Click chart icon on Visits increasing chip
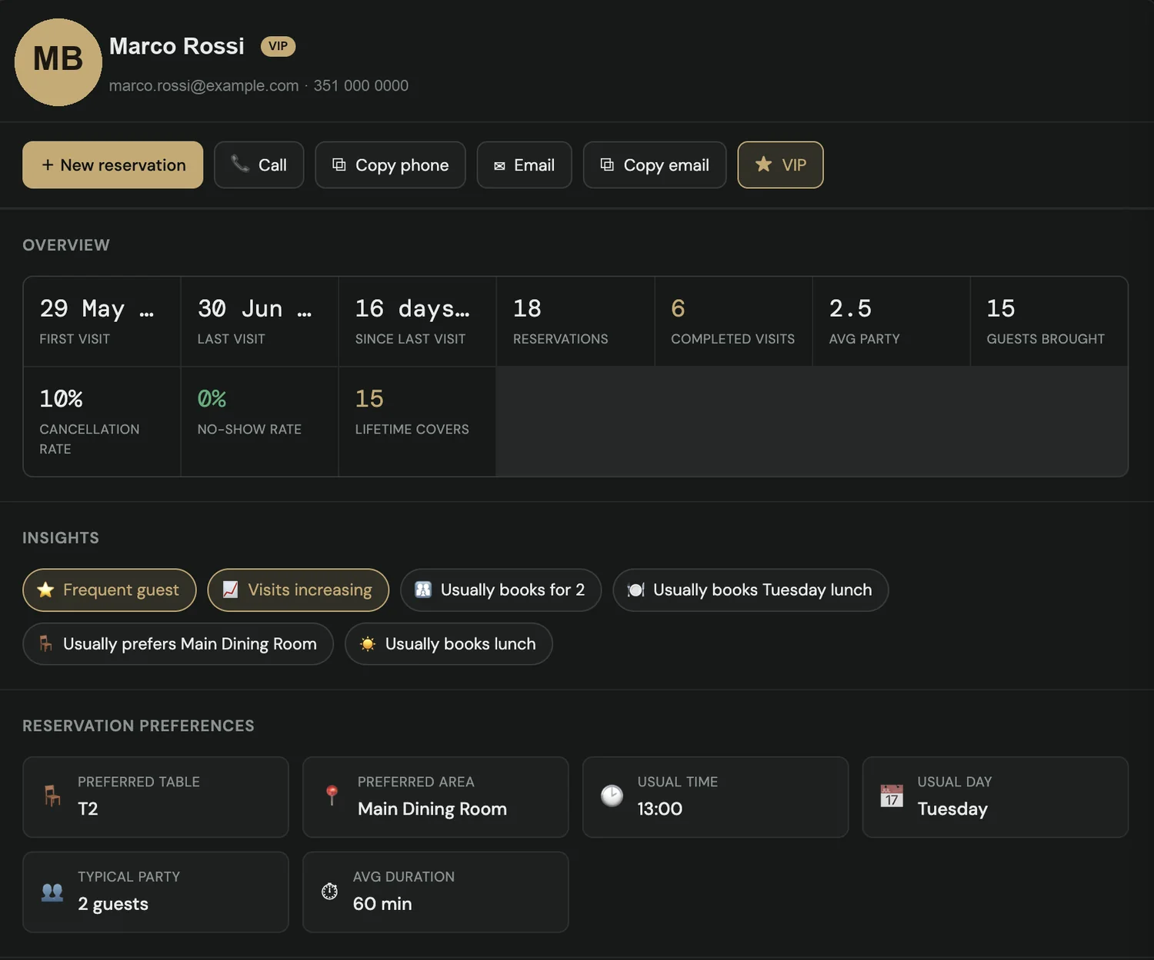 pos(230,590)
